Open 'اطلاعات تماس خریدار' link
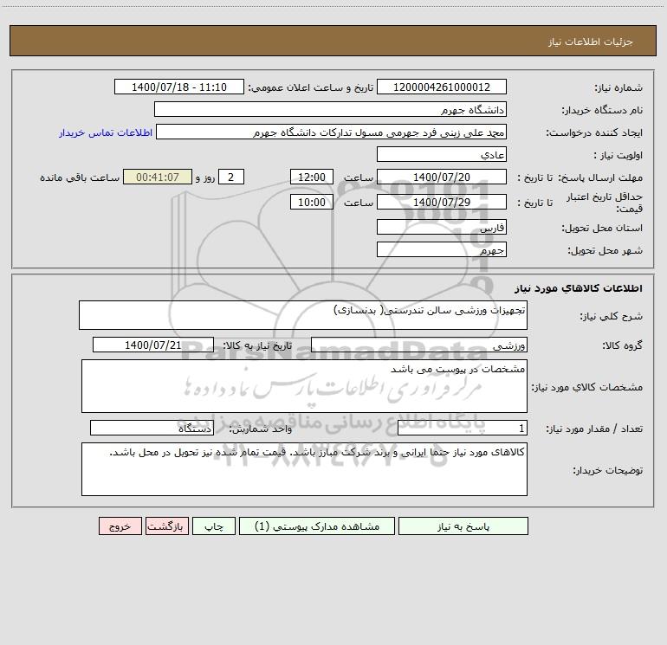This screenshot has height=645, width=667. 106,132
